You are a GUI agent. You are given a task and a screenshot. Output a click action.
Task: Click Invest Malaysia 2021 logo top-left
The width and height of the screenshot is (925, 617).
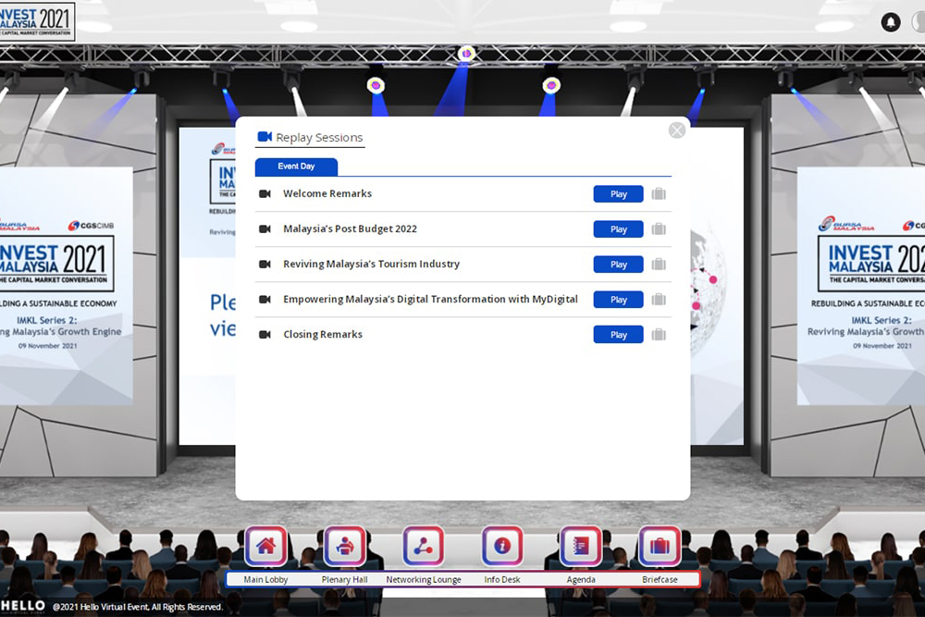(x=37, y=21)
